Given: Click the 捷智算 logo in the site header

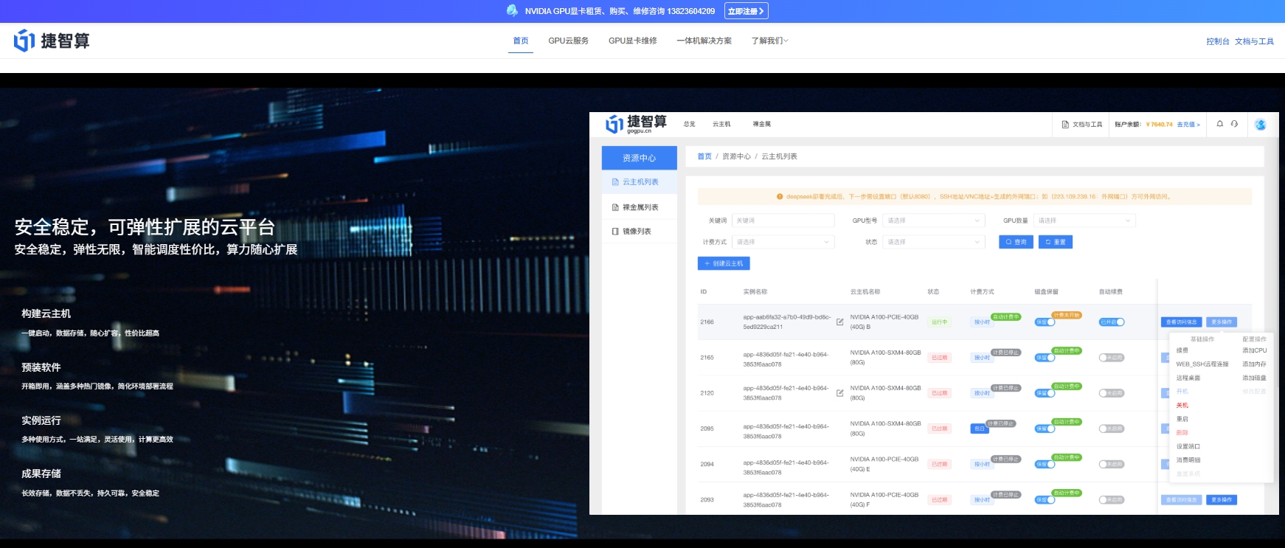Looking at the screenshot, I should [52, 41].
